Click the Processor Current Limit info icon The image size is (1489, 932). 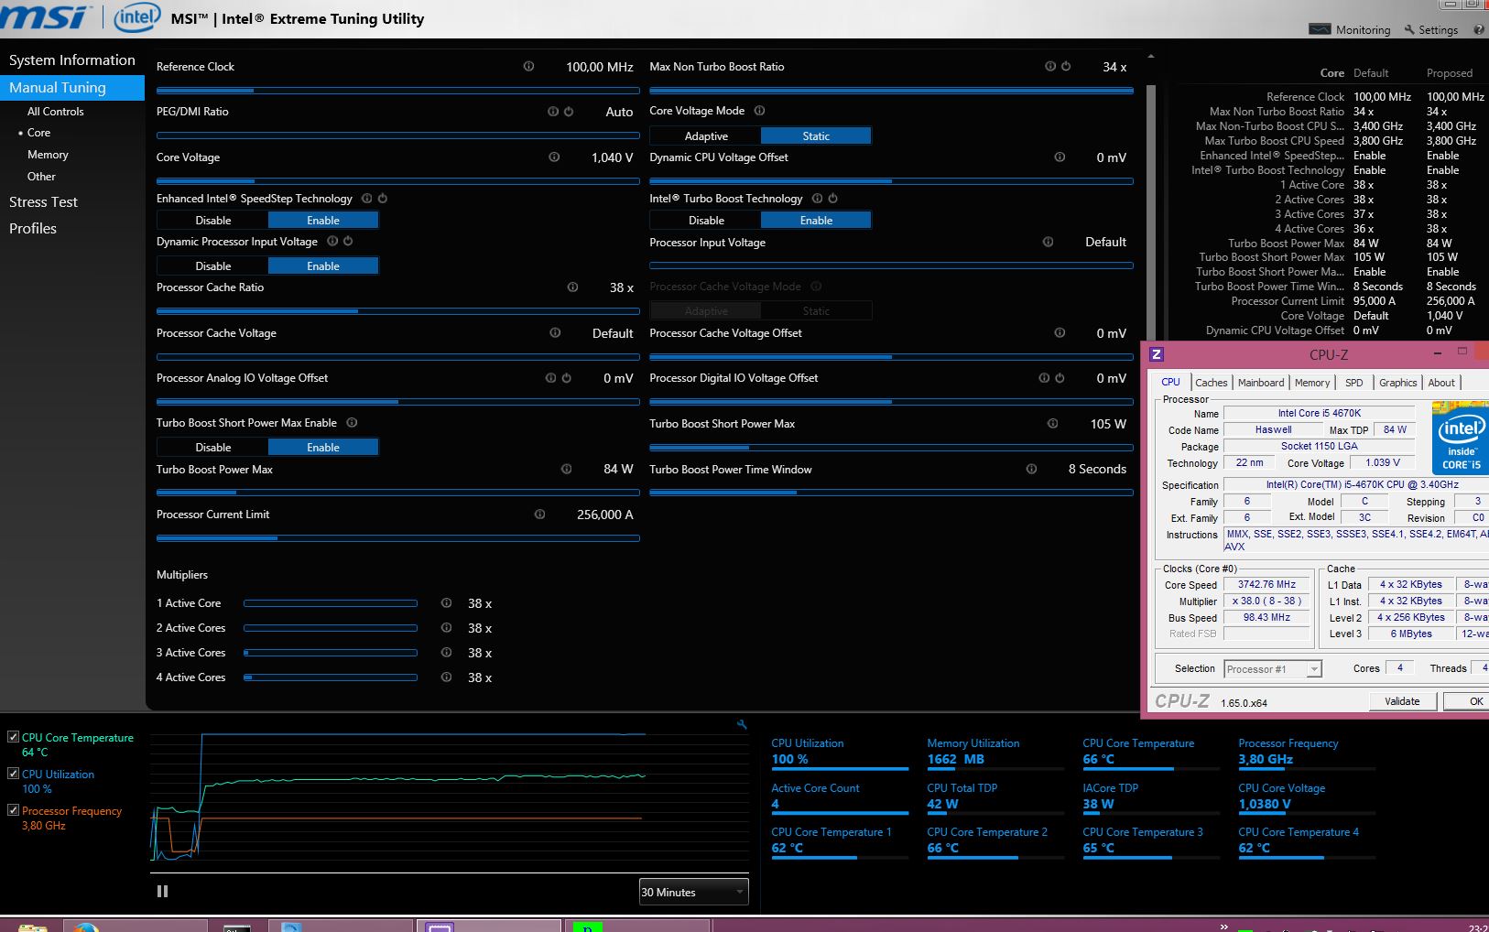coord(539,514)
